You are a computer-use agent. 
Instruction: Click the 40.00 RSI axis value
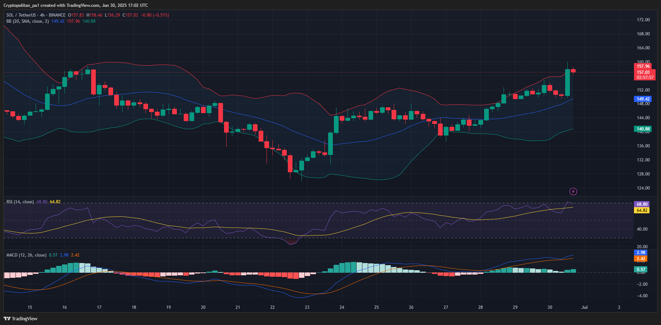pos(642,229)
